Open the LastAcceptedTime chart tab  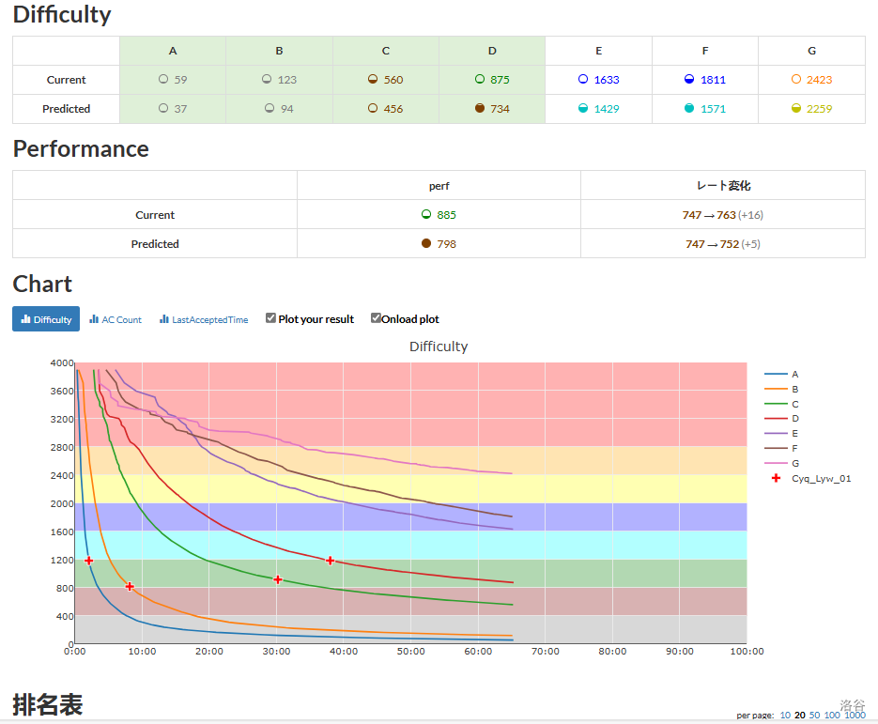(x=204, y=319)
